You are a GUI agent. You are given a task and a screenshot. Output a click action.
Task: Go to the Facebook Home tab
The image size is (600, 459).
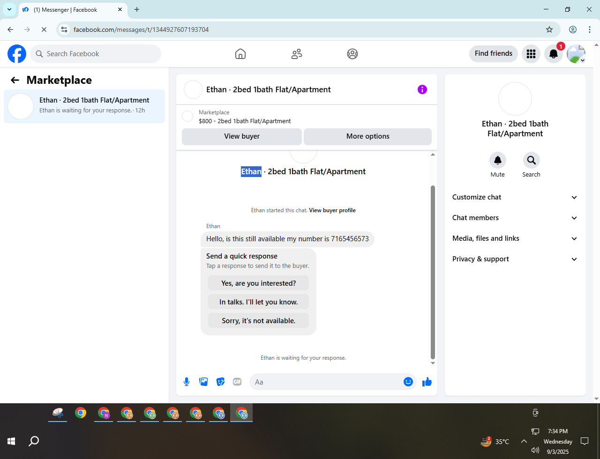coord(240,54)
